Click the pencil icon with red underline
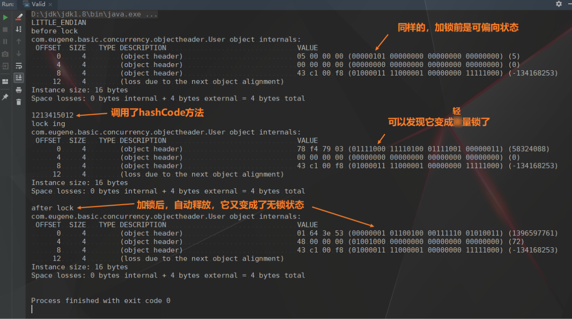The image size is (572, 319). coord(19,17)
